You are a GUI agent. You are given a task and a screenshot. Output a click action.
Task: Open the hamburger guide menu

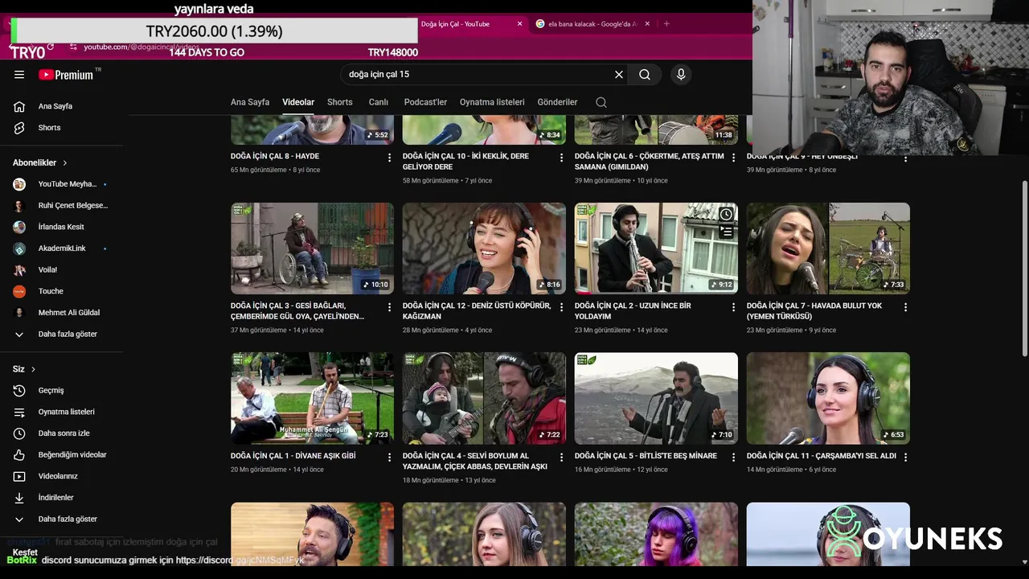(19, 75)
